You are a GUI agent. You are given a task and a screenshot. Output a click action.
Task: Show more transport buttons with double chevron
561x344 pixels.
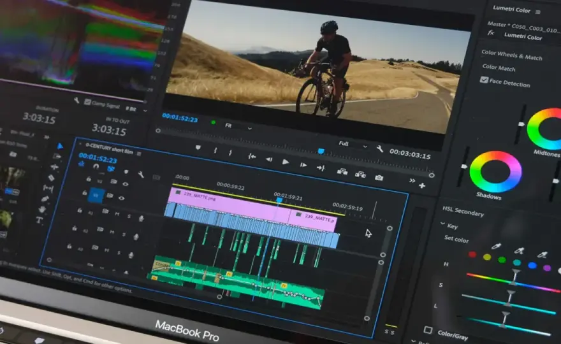point(412,180)
